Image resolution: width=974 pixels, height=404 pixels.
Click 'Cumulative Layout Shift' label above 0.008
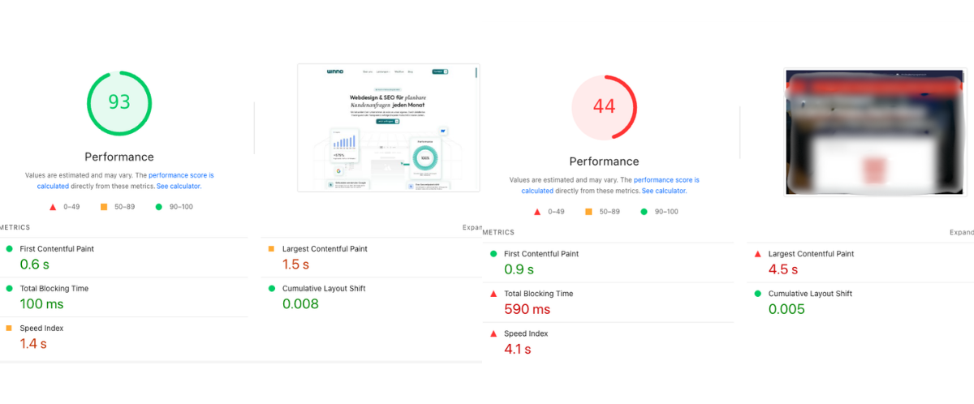324,289
